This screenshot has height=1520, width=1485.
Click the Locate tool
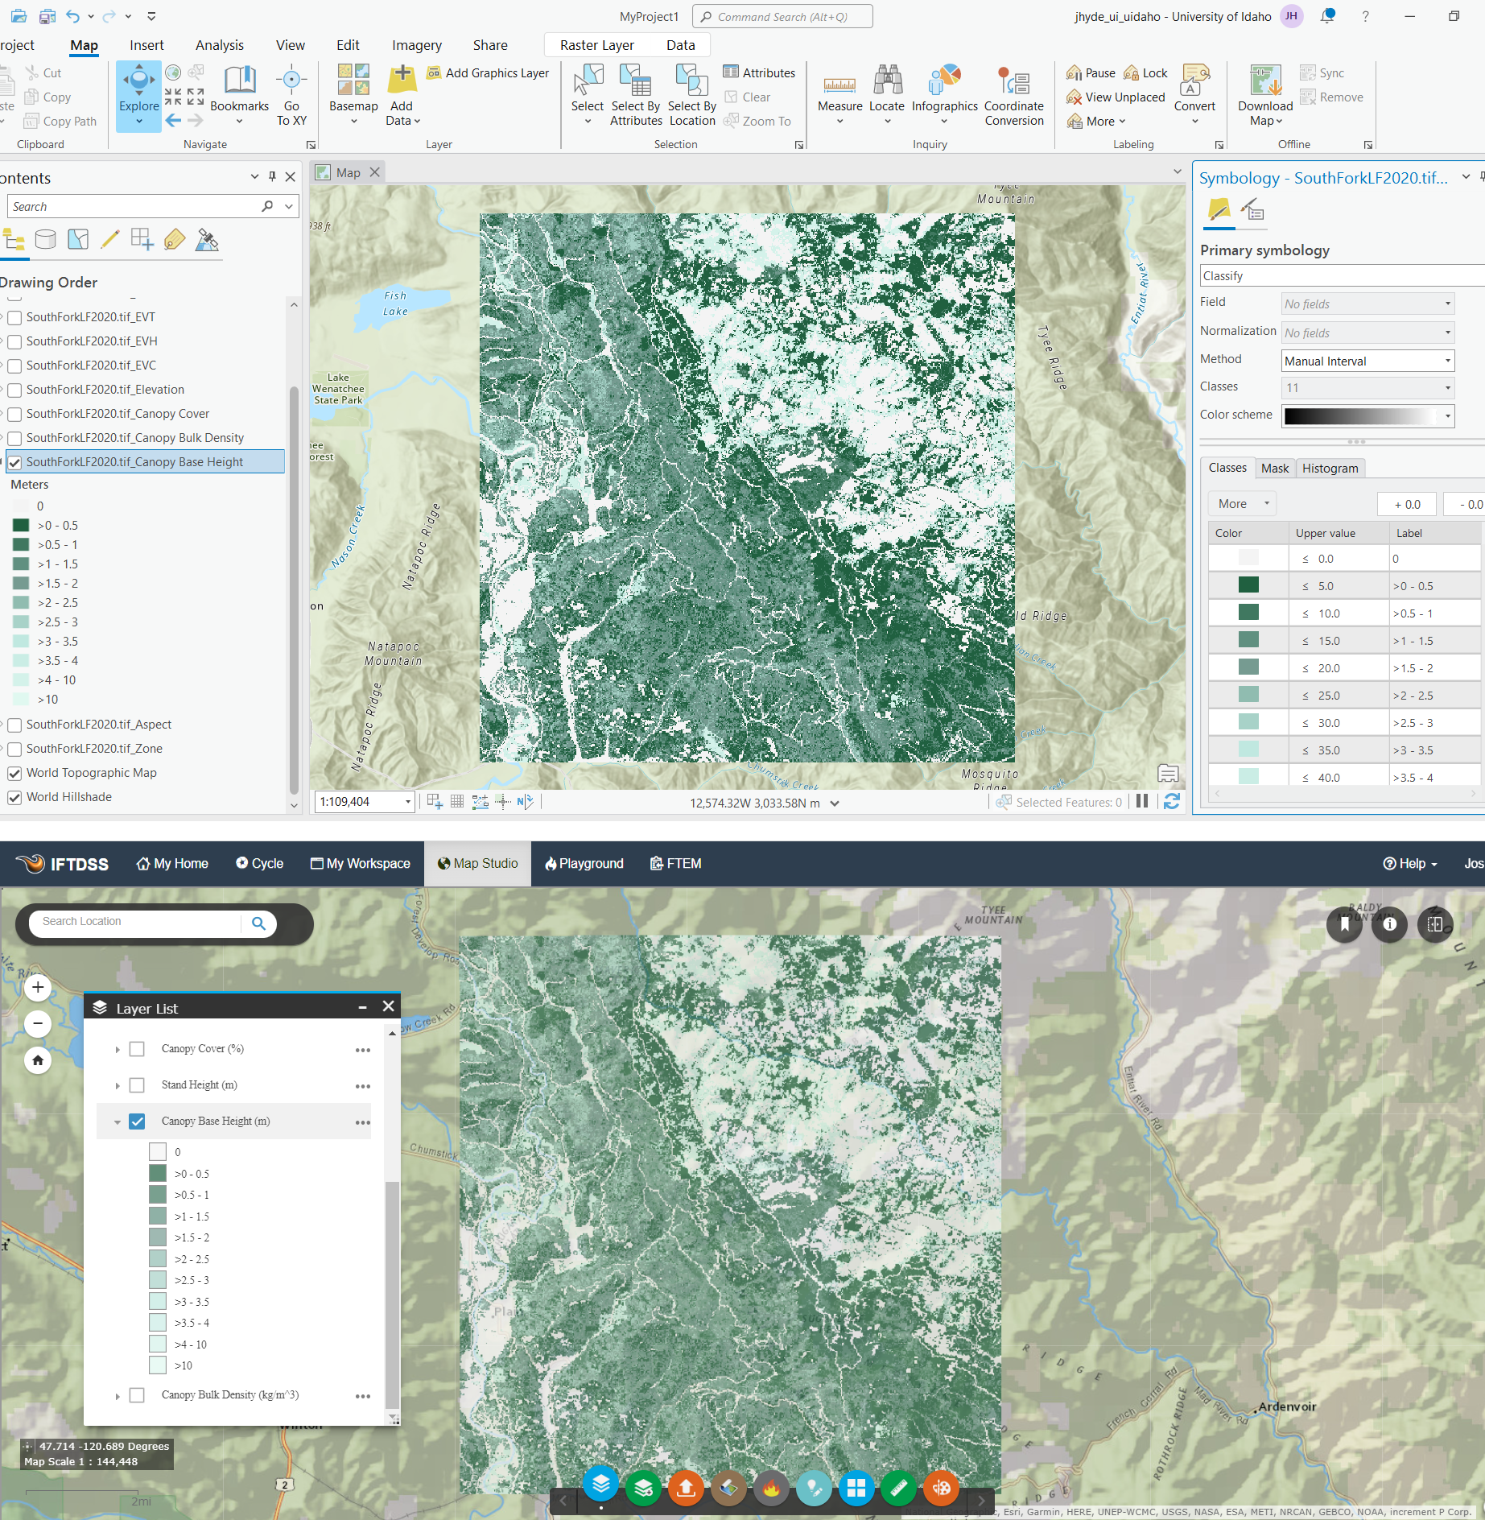coord(886,89)
